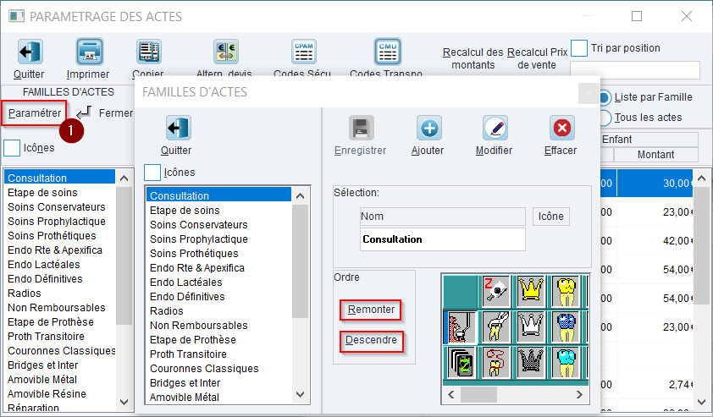Select Endo Lactéales in the dialog list
713x417 pixels.
point(218,283)
